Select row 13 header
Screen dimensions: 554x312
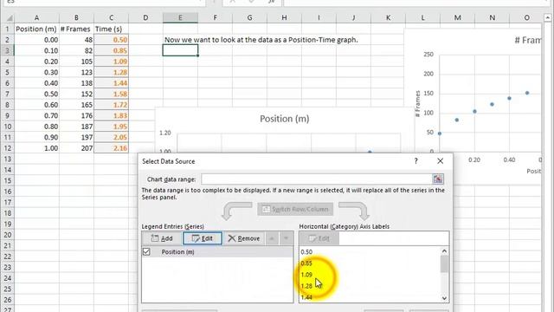tap(8, 159)
